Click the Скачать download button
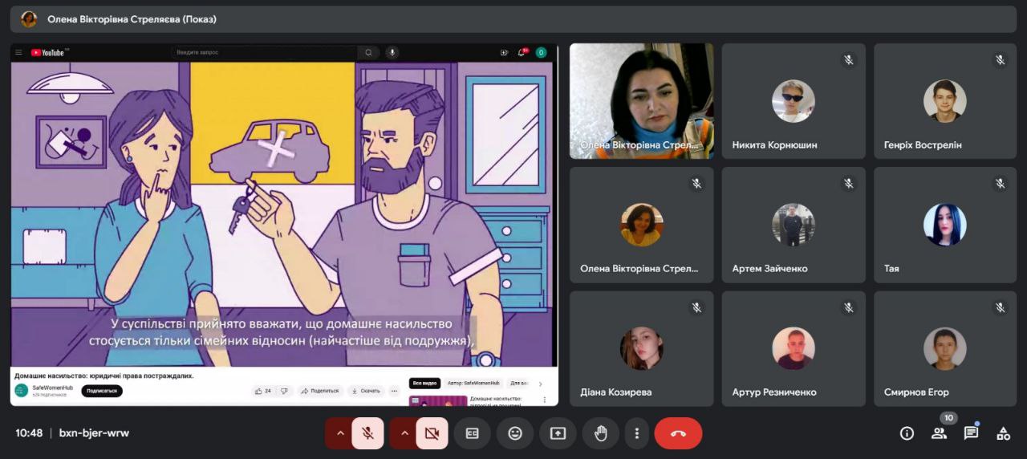This screenshot has width=1027, height=459. click(x=365, y=391)
